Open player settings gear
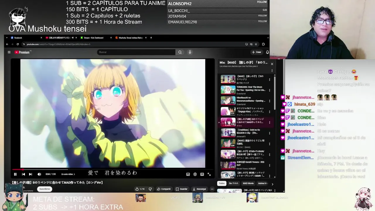 [x=195, y=174]
